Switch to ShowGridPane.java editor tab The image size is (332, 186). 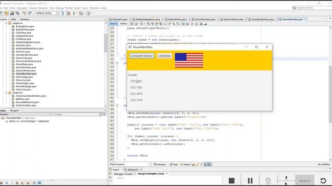[233, 19]
